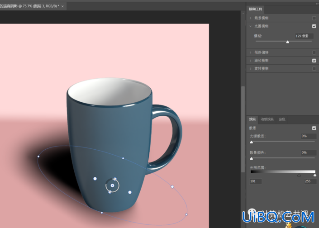
Task: Uncheck the 路径模糊 checkbox
Action: pyautogui.click(x=314, y=61)
